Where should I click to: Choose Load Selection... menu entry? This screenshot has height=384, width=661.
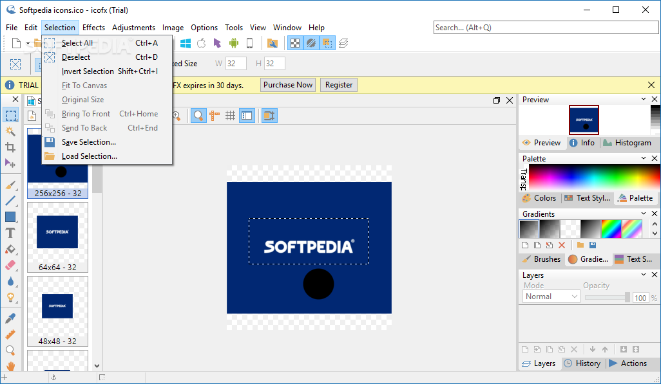107,156
